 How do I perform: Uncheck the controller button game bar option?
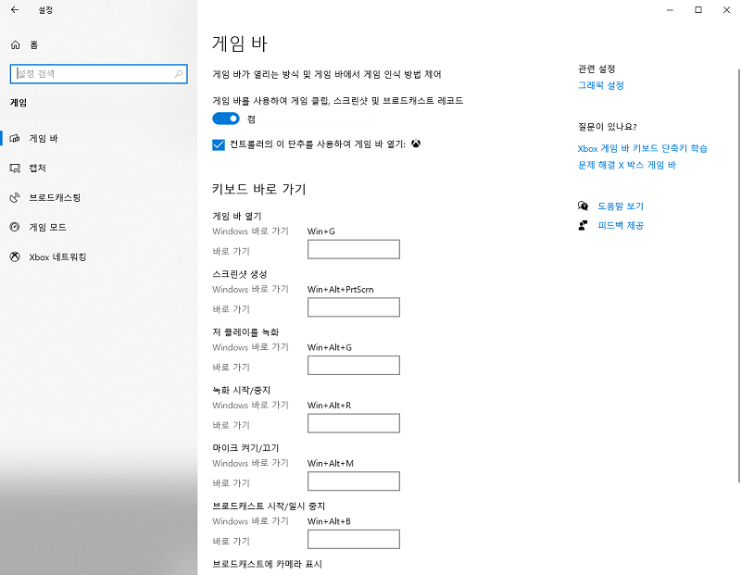pyautogui.click(x=218, y=144)
